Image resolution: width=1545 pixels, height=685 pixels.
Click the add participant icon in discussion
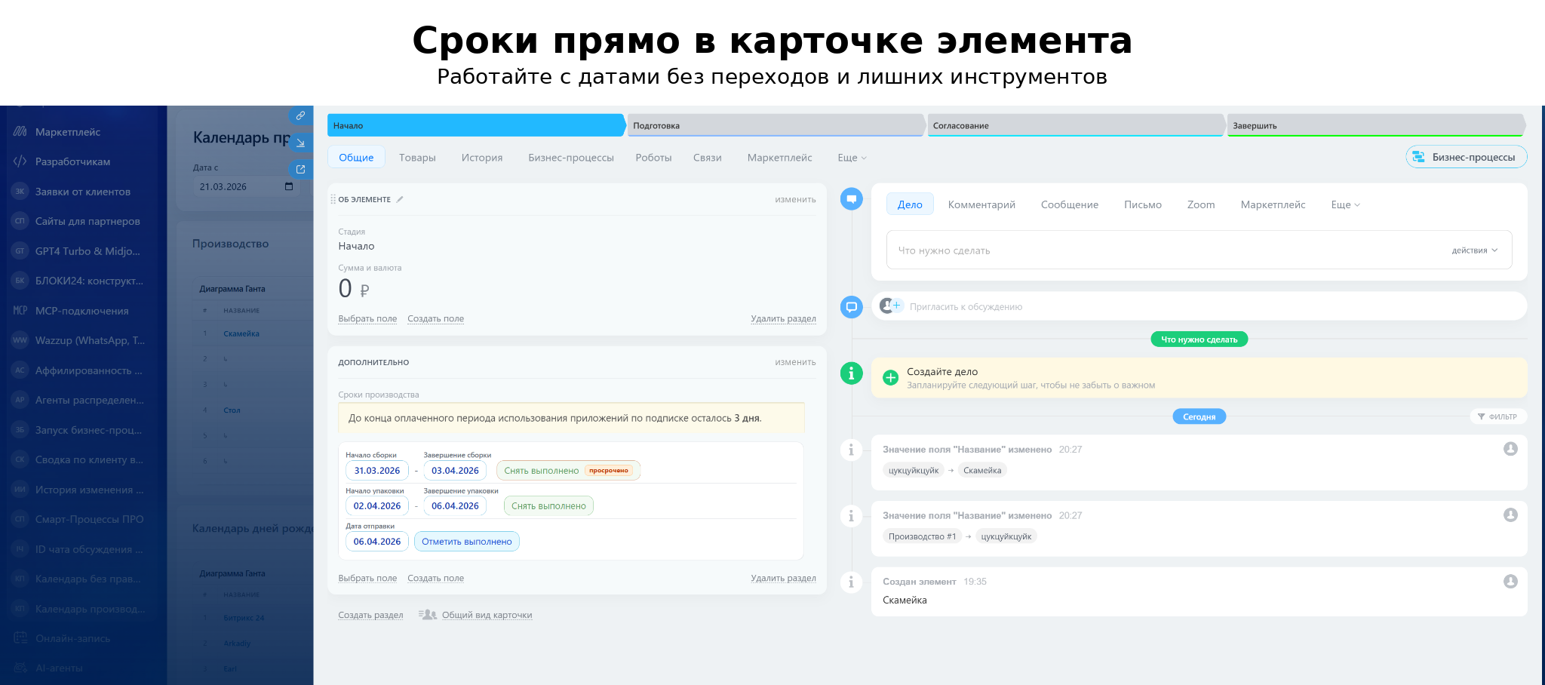tap(891, 306)
